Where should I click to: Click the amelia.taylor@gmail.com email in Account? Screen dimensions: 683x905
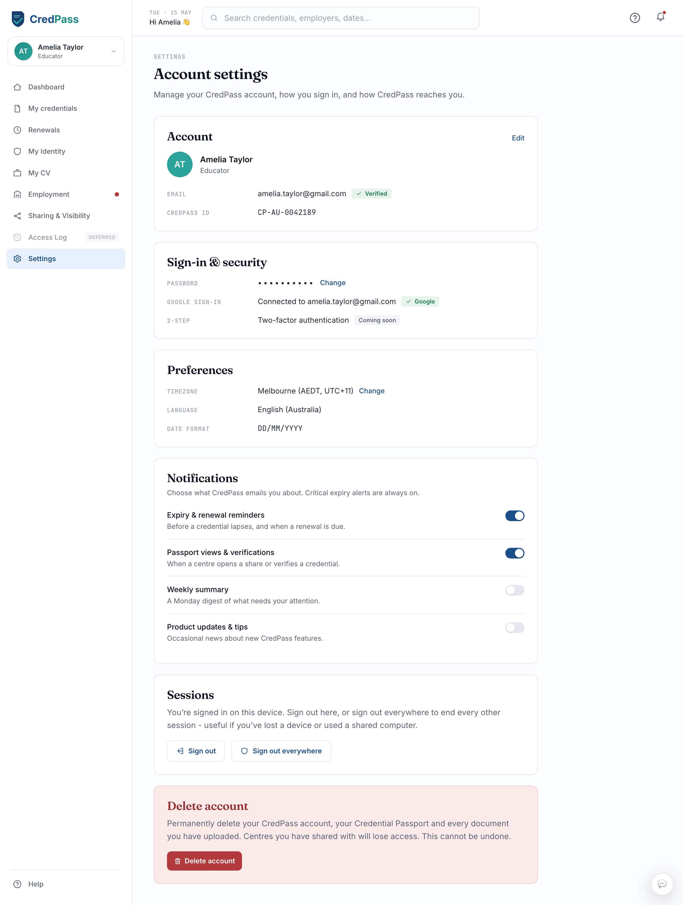pos(302,194)
